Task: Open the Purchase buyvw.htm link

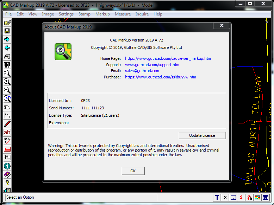Action: pos(160,77)
